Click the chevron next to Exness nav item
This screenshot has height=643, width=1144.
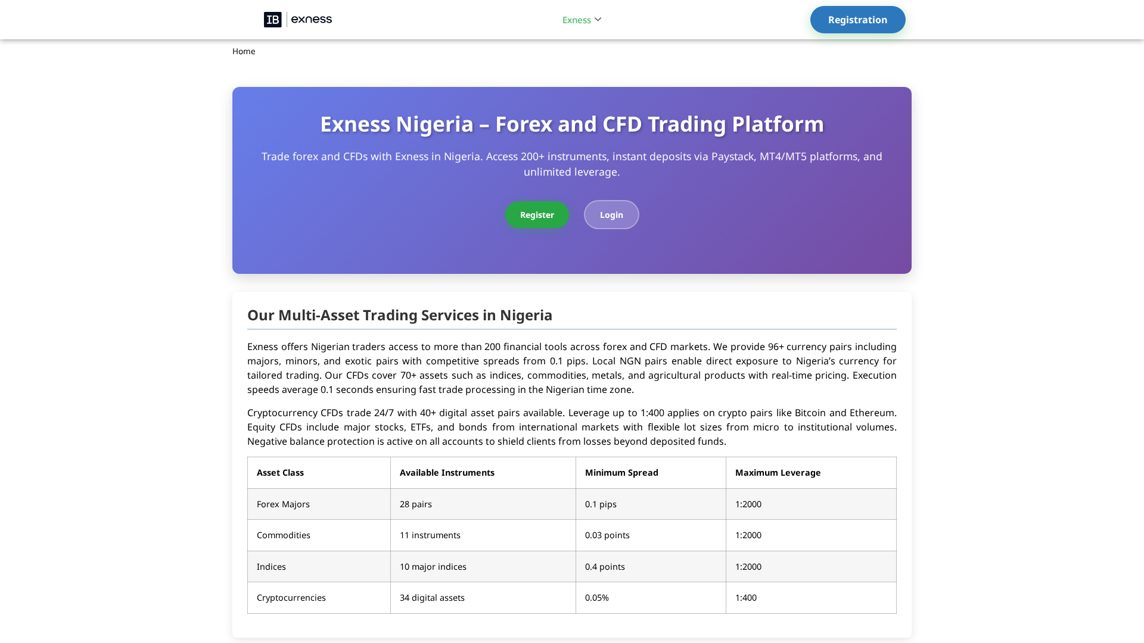pyautogui.click(x=598, y=19)
